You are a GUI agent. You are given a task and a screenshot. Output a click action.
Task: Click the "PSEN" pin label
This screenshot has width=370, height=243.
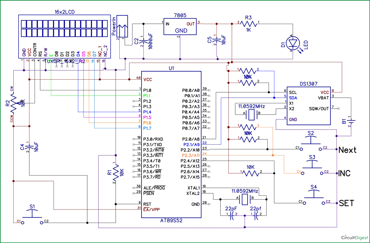pyautogui.click(x=148, y=193)
